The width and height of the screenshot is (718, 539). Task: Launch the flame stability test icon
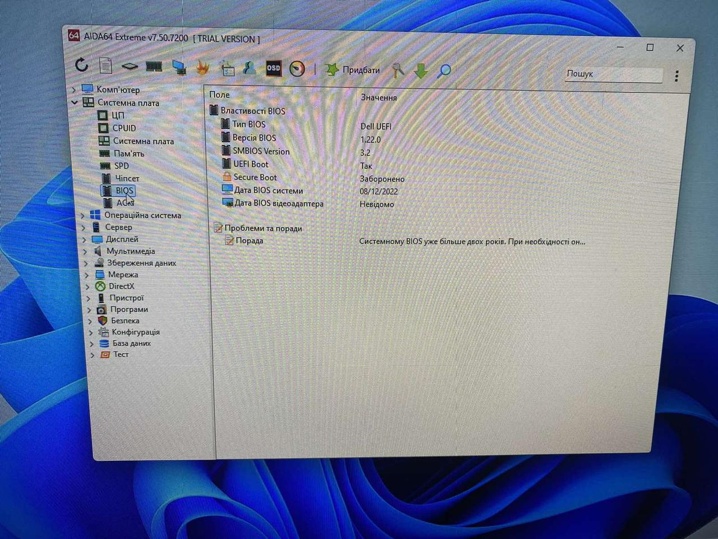(x=202, y=68)
